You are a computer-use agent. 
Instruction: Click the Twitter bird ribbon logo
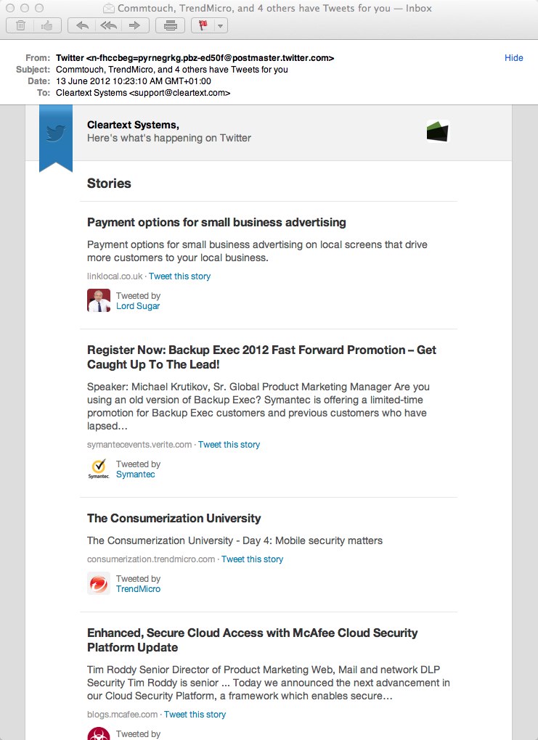[56, 133]
